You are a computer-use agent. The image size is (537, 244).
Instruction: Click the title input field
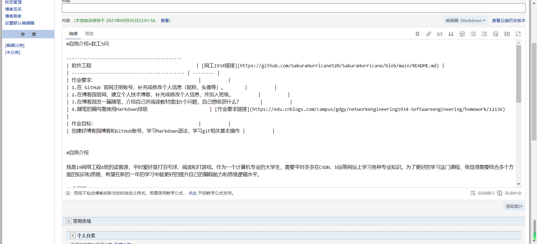click(x=293, y=8)
